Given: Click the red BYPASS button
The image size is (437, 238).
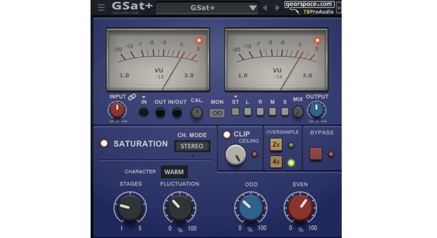Looking at the screenshot, I should tap(316, 154).
